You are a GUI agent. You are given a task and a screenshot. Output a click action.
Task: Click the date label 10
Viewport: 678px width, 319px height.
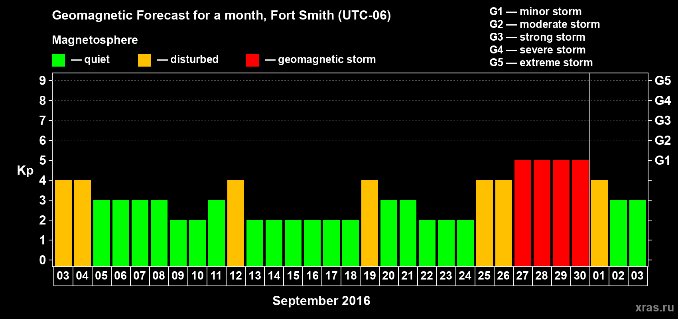coord(197,276)
